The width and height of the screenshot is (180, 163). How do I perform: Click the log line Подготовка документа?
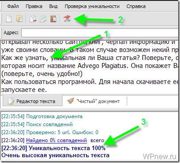point(42,116)
